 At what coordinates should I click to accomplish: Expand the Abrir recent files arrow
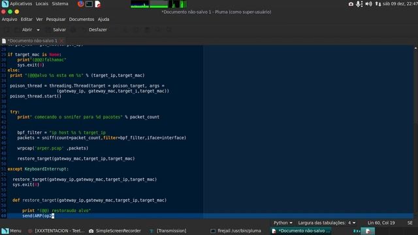click(38, 30)
